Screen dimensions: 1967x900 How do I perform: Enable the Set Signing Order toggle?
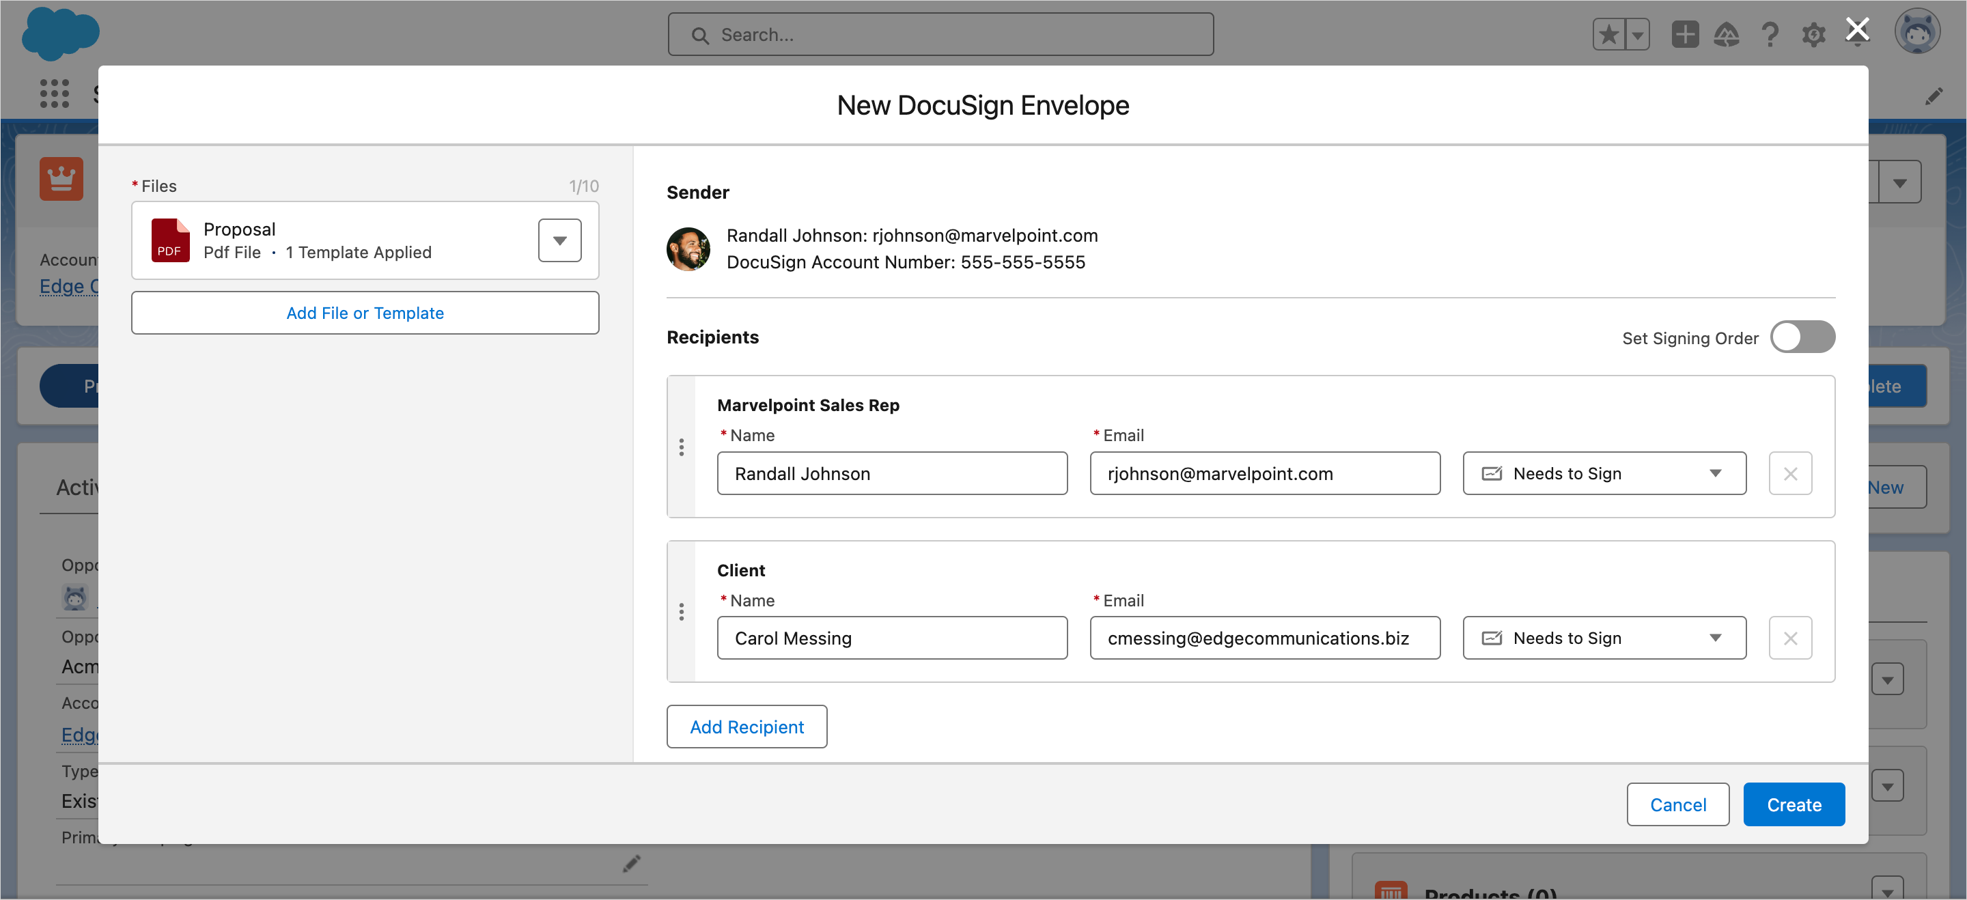(x=1802, y=337)
